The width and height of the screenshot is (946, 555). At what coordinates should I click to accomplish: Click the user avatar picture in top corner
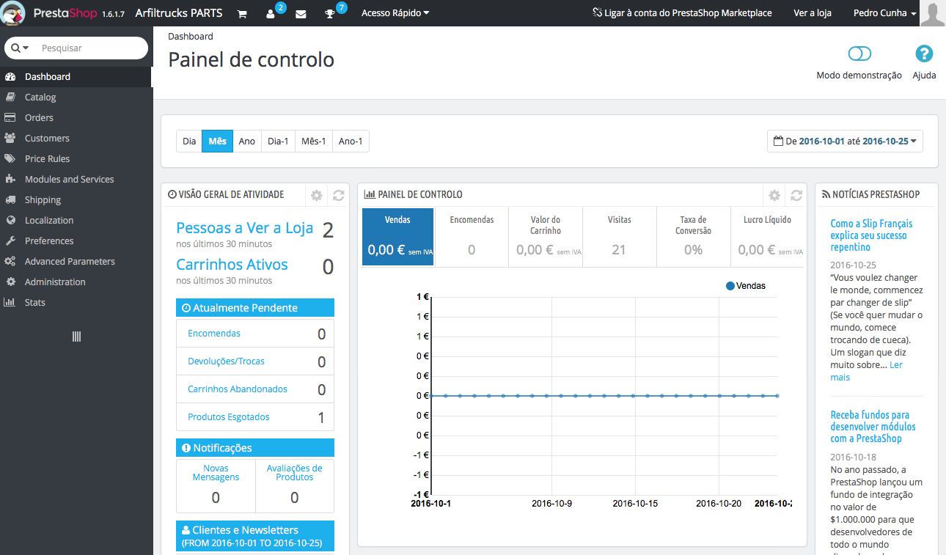tap(933, 13)
